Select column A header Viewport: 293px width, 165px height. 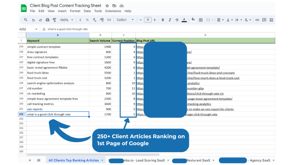click(x=58, y=35)
